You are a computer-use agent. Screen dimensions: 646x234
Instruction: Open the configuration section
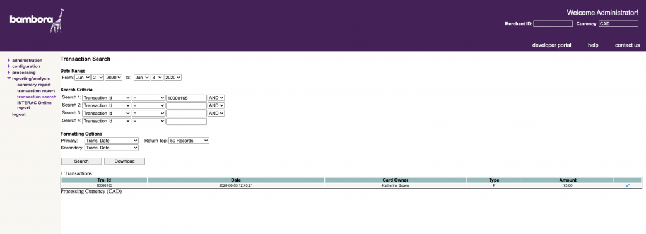(26, 66)
